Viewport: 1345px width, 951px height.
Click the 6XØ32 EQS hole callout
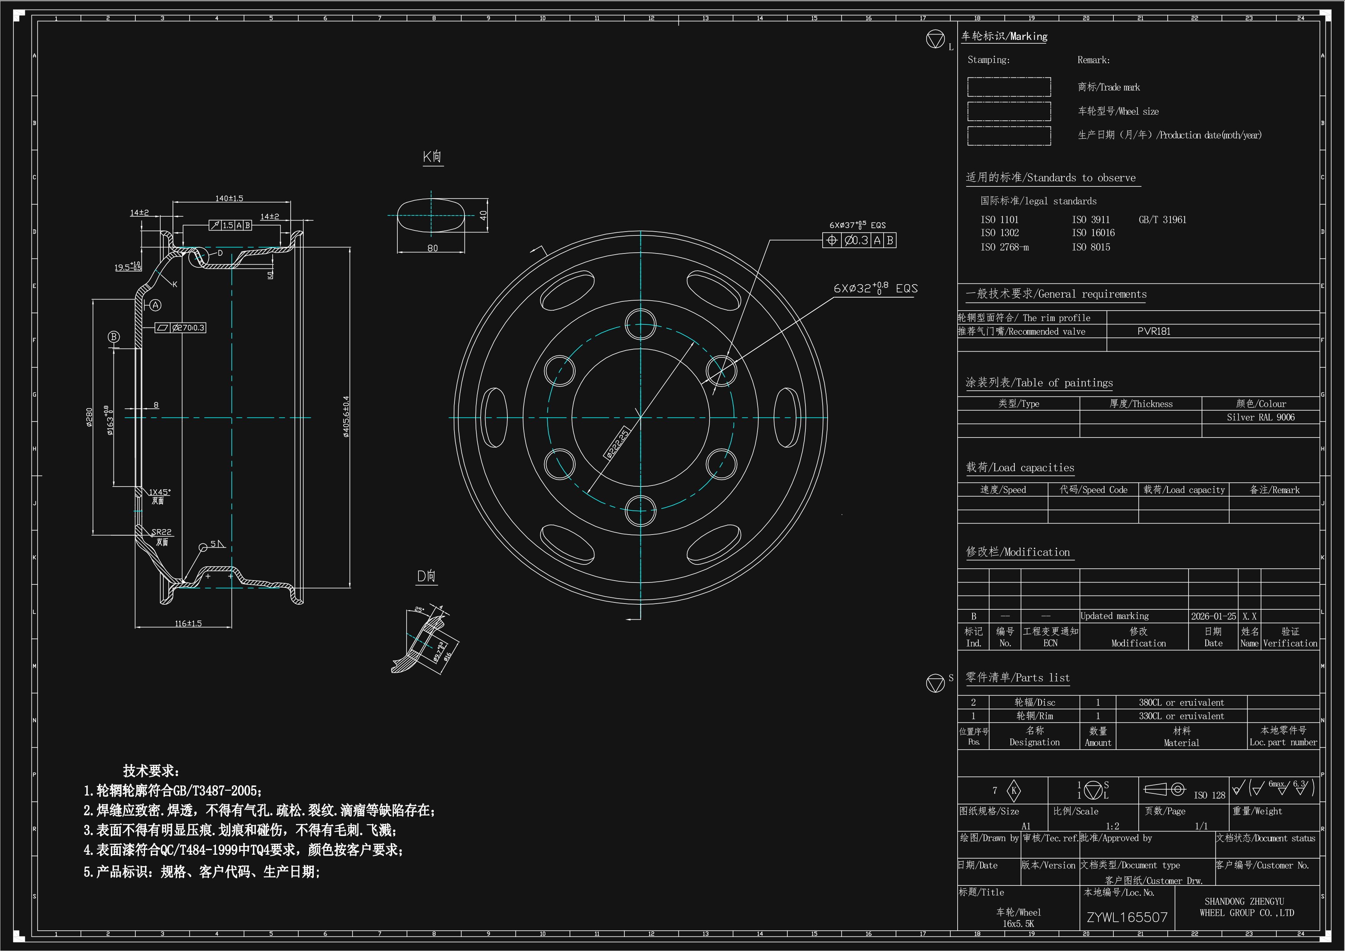click(875, 288)
